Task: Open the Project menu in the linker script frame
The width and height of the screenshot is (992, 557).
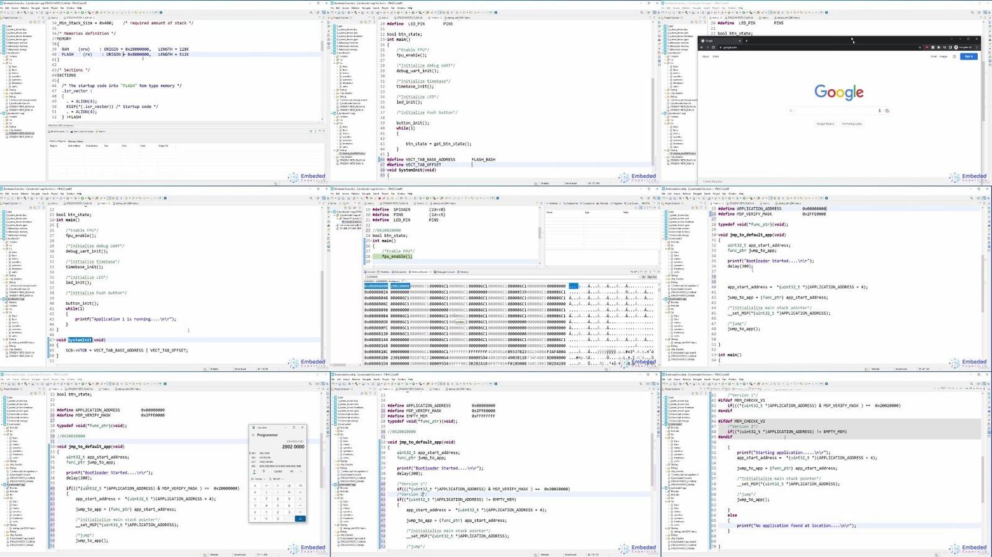Action: [x=55, y=8]
